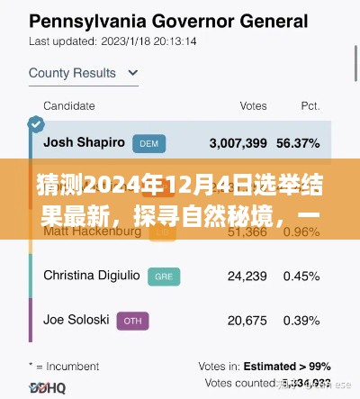Select the Christina Digiulio candidate name
The height and width of the screenshot is (399, 360).
tap(92, 276)
